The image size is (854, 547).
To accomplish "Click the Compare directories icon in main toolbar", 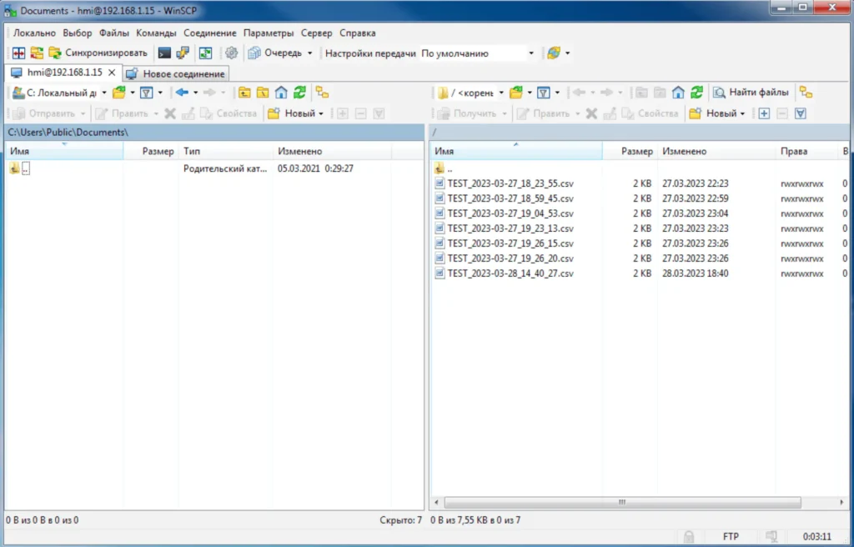I will pos(19,53).
